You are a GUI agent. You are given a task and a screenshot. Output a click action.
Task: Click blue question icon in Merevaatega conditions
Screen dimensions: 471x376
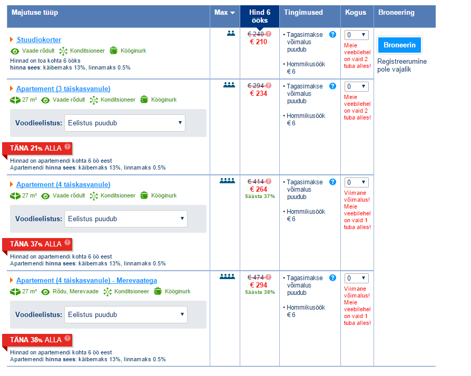[332, 278]
